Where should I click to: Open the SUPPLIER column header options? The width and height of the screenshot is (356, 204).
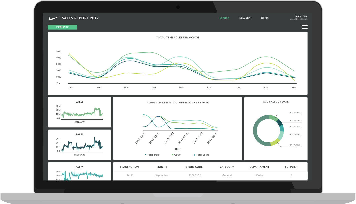pyautogui.click(x=291, y=167)
